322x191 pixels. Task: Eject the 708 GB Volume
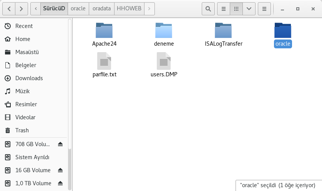(x=60, y=144)
